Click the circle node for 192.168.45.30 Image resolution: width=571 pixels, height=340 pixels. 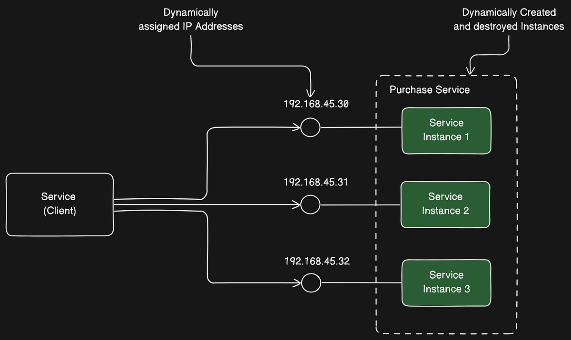(310, 127)
